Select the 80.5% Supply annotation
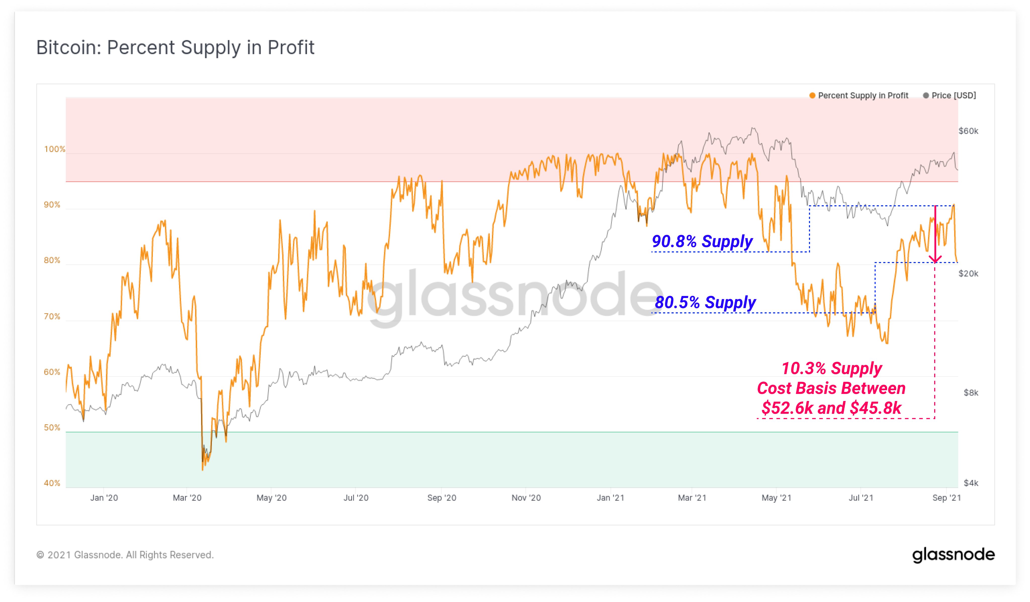 (705, 302)
